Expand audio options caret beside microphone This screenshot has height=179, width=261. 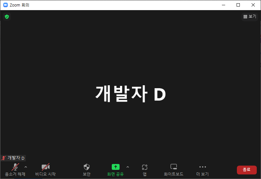[x=26, y=167]
